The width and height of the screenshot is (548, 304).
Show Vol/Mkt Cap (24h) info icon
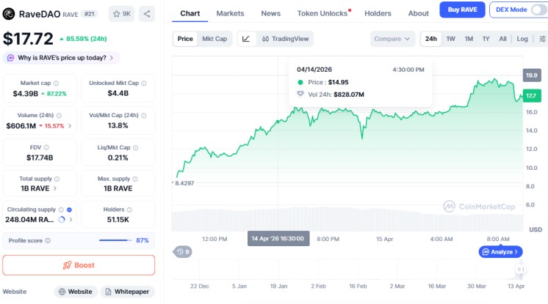tap(144, 116)
